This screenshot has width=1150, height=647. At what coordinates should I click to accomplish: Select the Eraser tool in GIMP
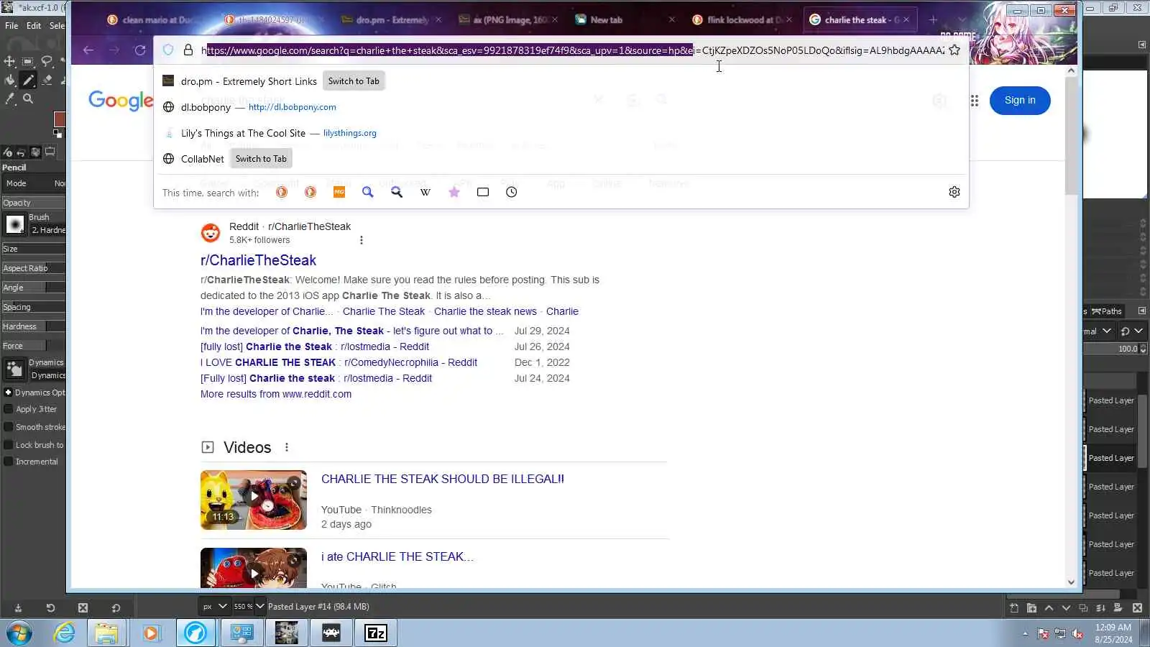click(47, 80)
